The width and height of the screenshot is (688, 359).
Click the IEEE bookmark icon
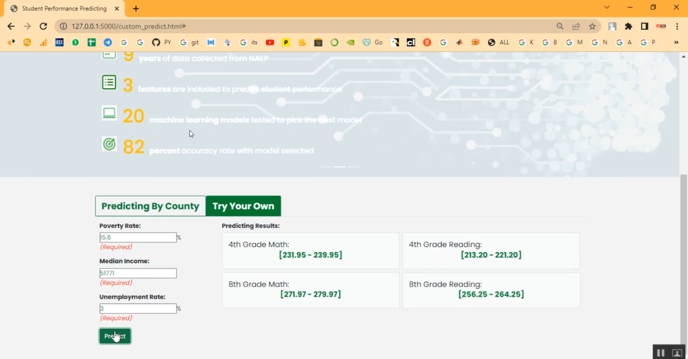[x=59, y=42]
